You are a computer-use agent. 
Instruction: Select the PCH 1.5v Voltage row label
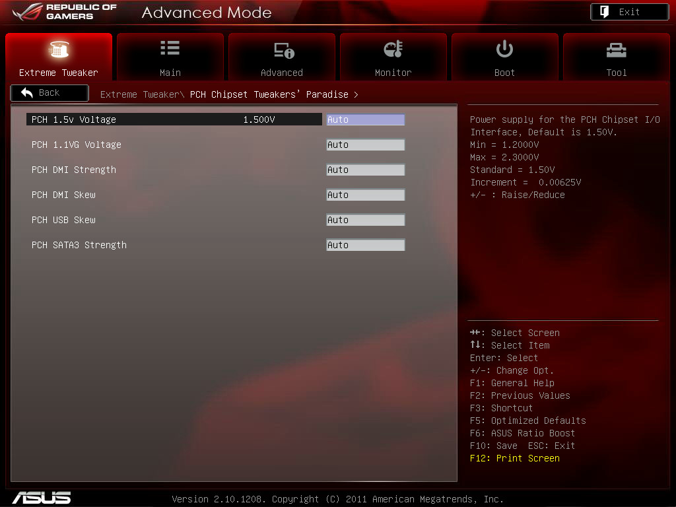[x=74, y=119]
